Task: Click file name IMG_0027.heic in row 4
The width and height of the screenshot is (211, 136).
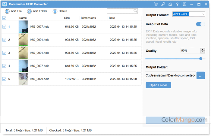Action: tap(39, 66)
